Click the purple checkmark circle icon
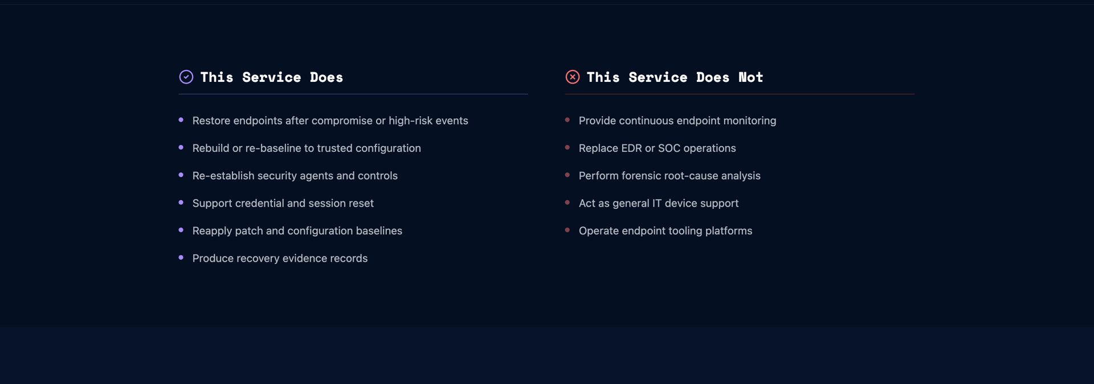The width and height of the screenshot is (1094, 384). click(x=186, y=77)
